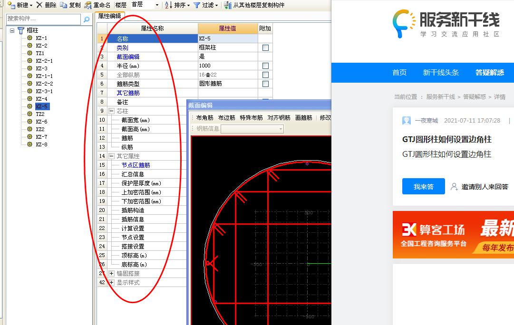Select 画箍筋 in section editor toolbar
Image resolution: width=514 pixels, height=325 pixels.
(x=303, y=118)
